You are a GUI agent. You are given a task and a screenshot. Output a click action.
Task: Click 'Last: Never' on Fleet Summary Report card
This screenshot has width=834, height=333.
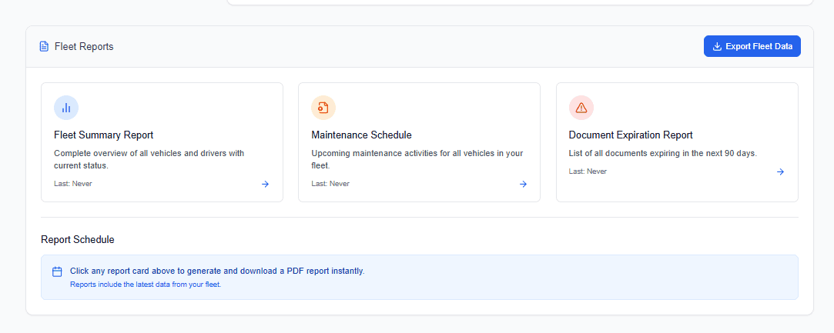[x=73, y=184]
